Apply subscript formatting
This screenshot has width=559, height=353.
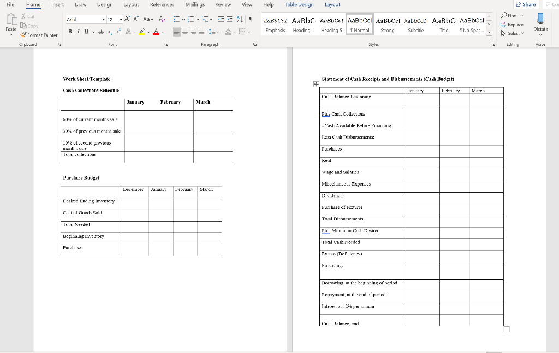coord(110,32)
